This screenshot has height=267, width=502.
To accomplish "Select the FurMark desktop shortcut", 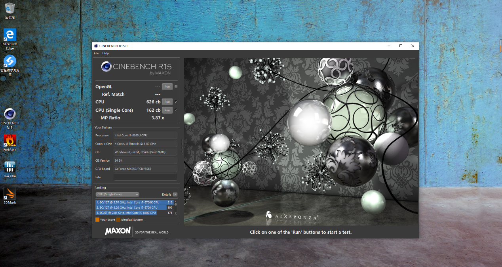I will tap(10, 141).
